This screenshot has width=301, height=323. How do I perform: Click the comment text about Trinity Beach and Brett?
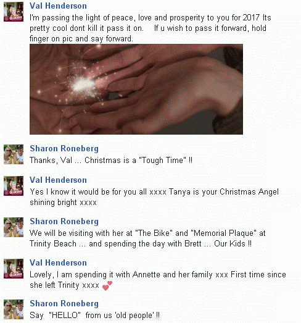click(147, 238)
